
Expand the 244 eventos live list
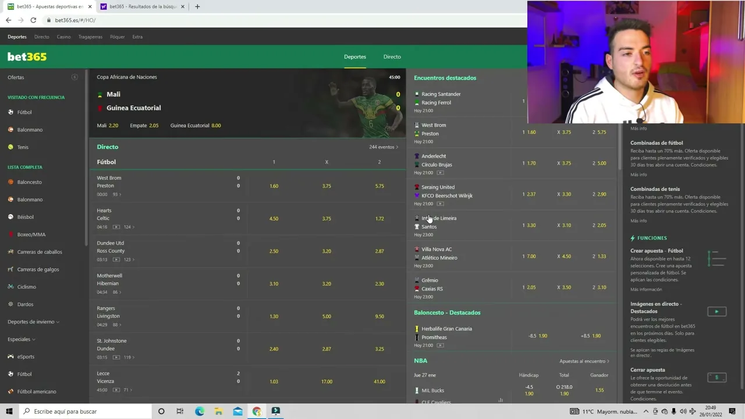point(384,147)
